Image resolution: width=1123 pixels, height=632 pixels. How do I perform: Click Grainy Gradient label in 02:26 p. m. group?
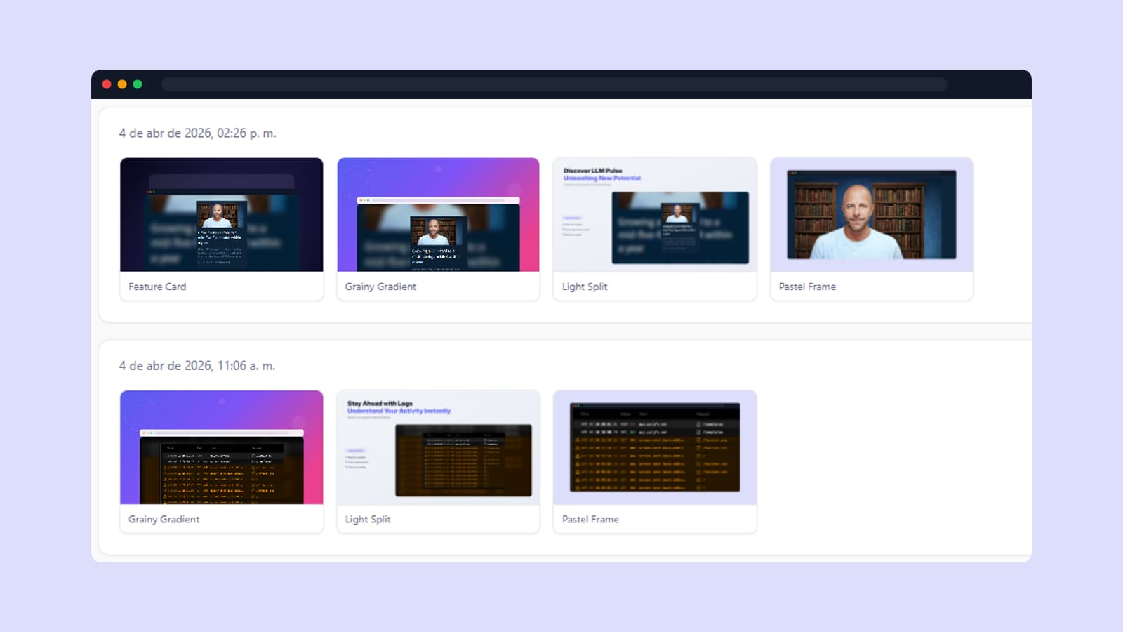pyautogui.click(x=380, y=287)
